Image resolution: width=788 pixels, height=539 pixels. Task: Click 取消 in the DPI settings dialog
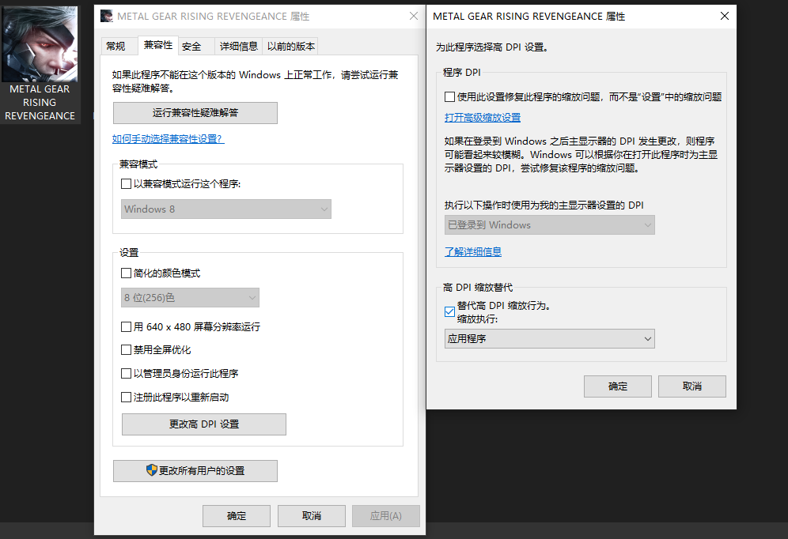tap(692, 386)
